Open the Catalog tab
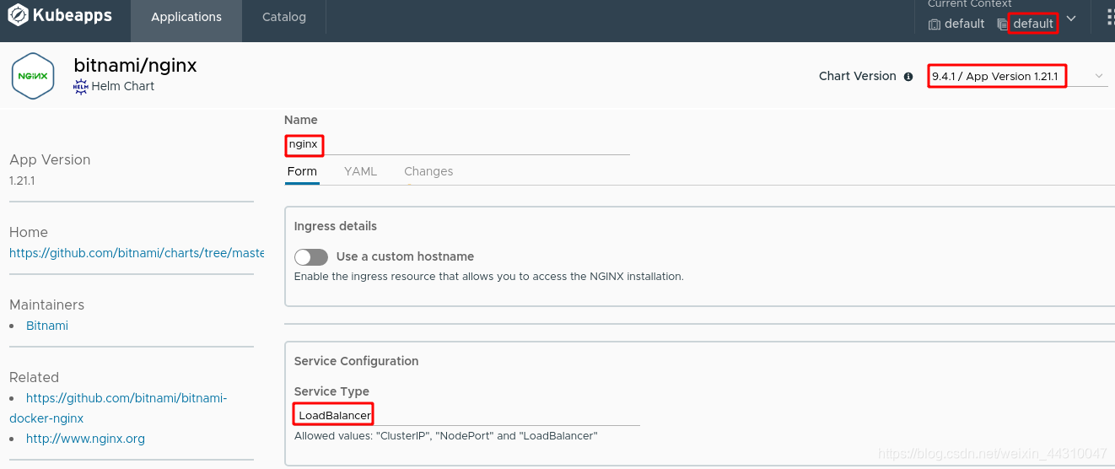This screenshot has height=469, width=1115. pyautogui.click(x=284, y=17)
